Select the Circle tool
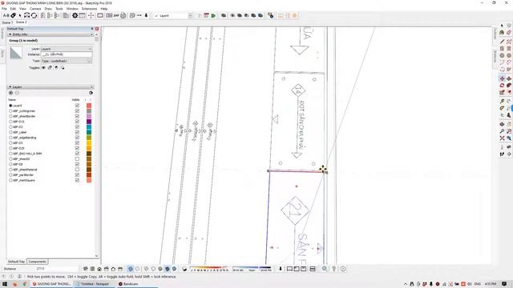The image size is (513, 288). pos(502,55)
